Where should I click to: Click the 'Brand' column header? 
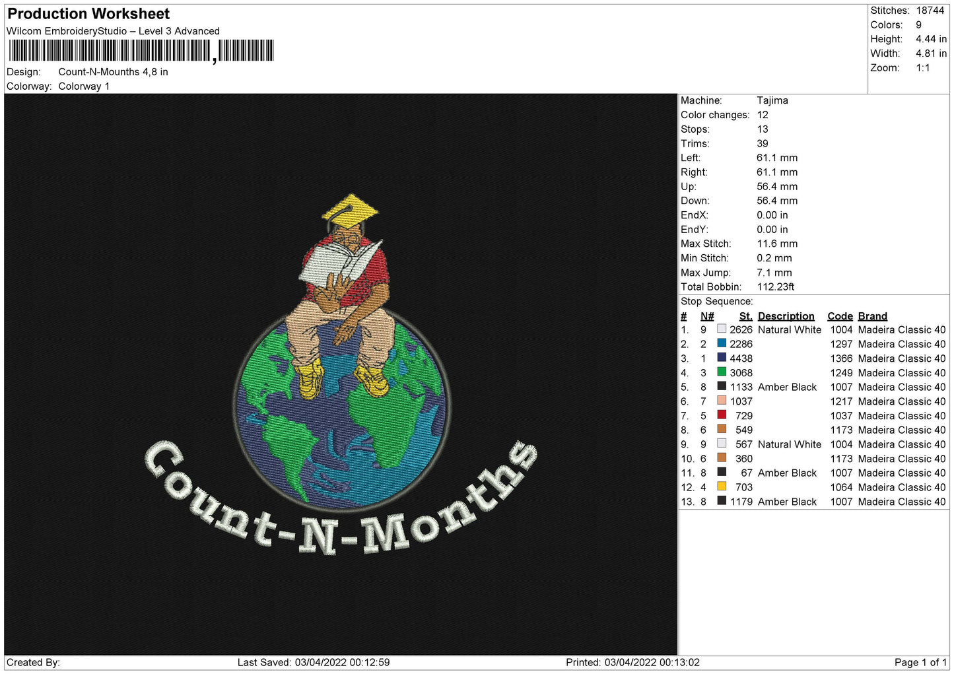click(x=872, y=316)
